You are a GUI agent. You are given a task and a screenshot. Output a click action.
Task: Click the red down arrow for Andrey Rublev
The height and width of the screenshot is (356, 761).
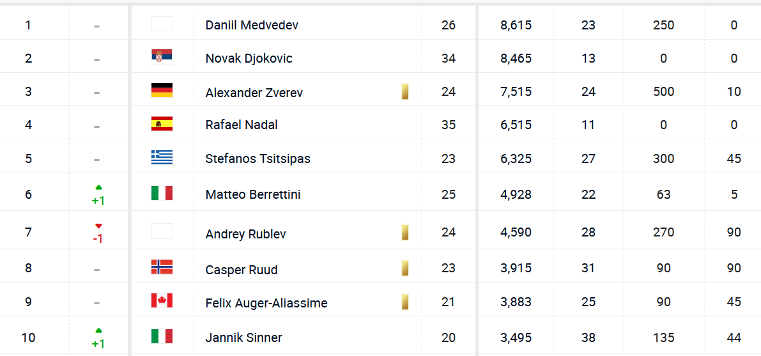(x=98, y=226)
